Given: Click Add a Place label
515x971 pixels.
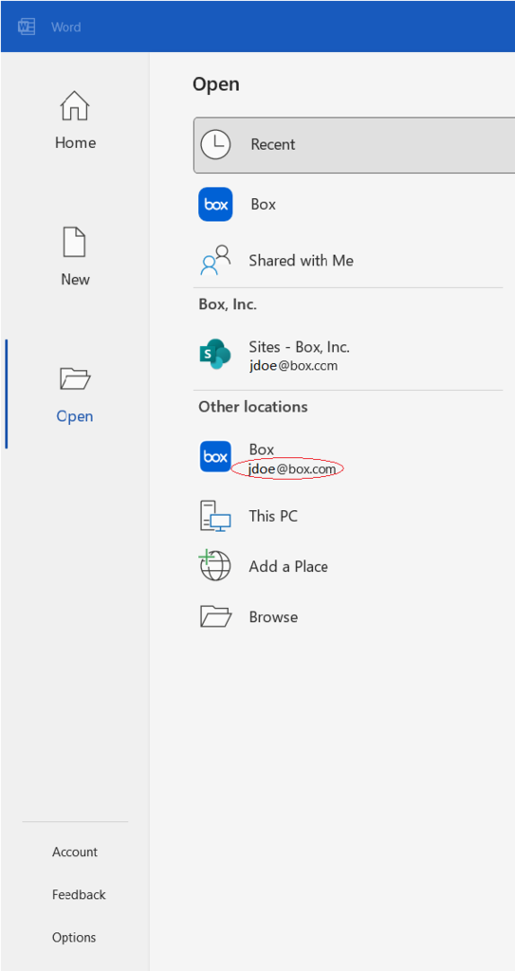Looking at the screenshot, I should pyautogui.click(x=288, y=567).
